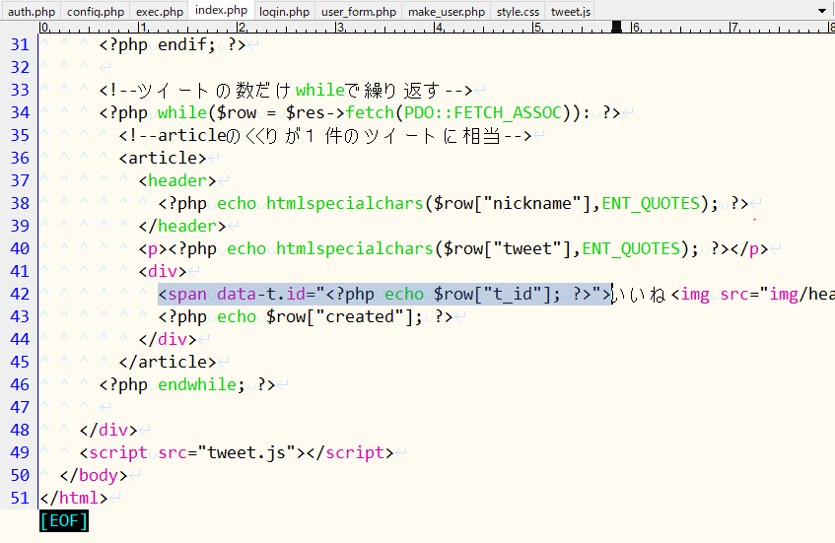Click the '</html>' tag on line 51
This screenshot has width=835, height=543.
coord(74,498)
